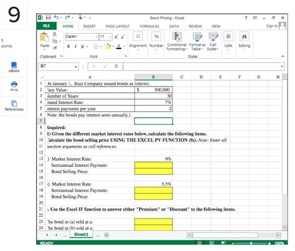Screen dimensions: 295x251
Task: Switch to the INSERT tab
Action: [90, 26]
